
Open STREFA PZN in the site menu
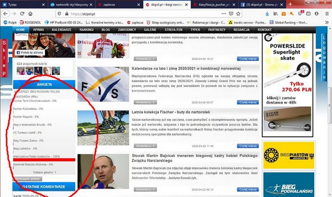pos(174,30)
